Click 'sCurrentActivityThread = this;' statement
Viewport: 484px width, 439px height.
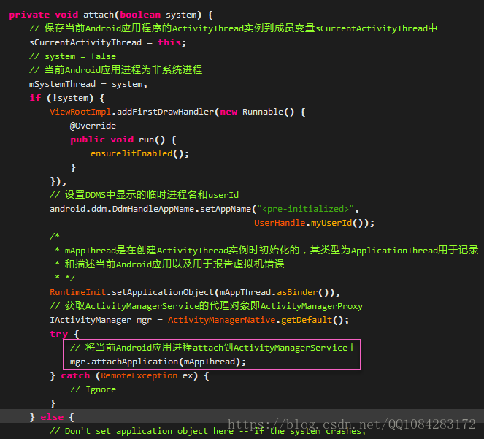click(x=108, y=42)
